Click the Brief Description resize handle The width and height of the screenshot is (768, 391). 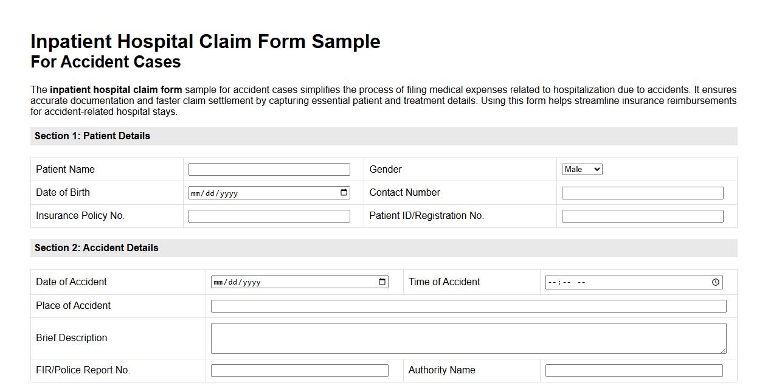click(724, 351)
